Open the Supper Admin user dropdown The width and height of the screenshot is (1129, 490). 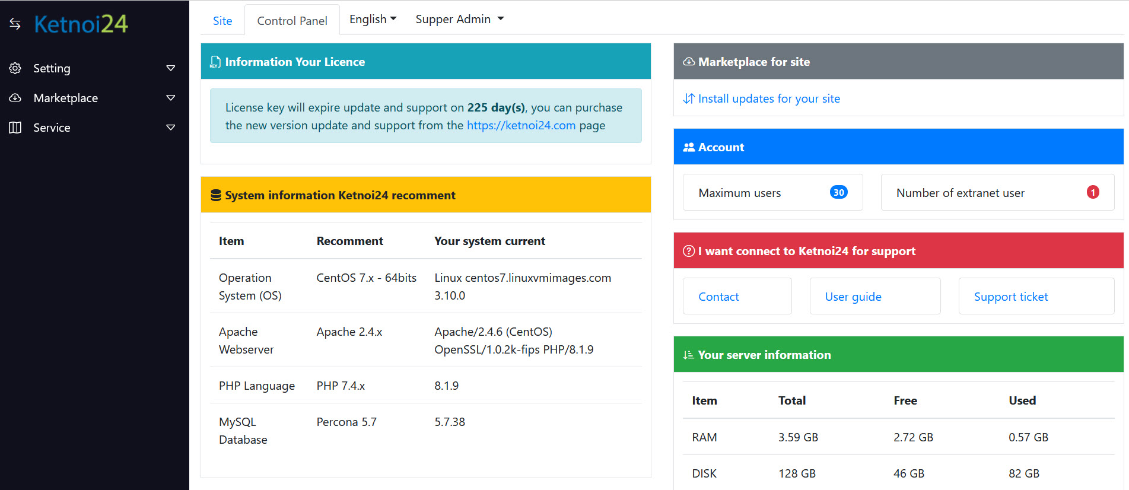coord(460,19)
